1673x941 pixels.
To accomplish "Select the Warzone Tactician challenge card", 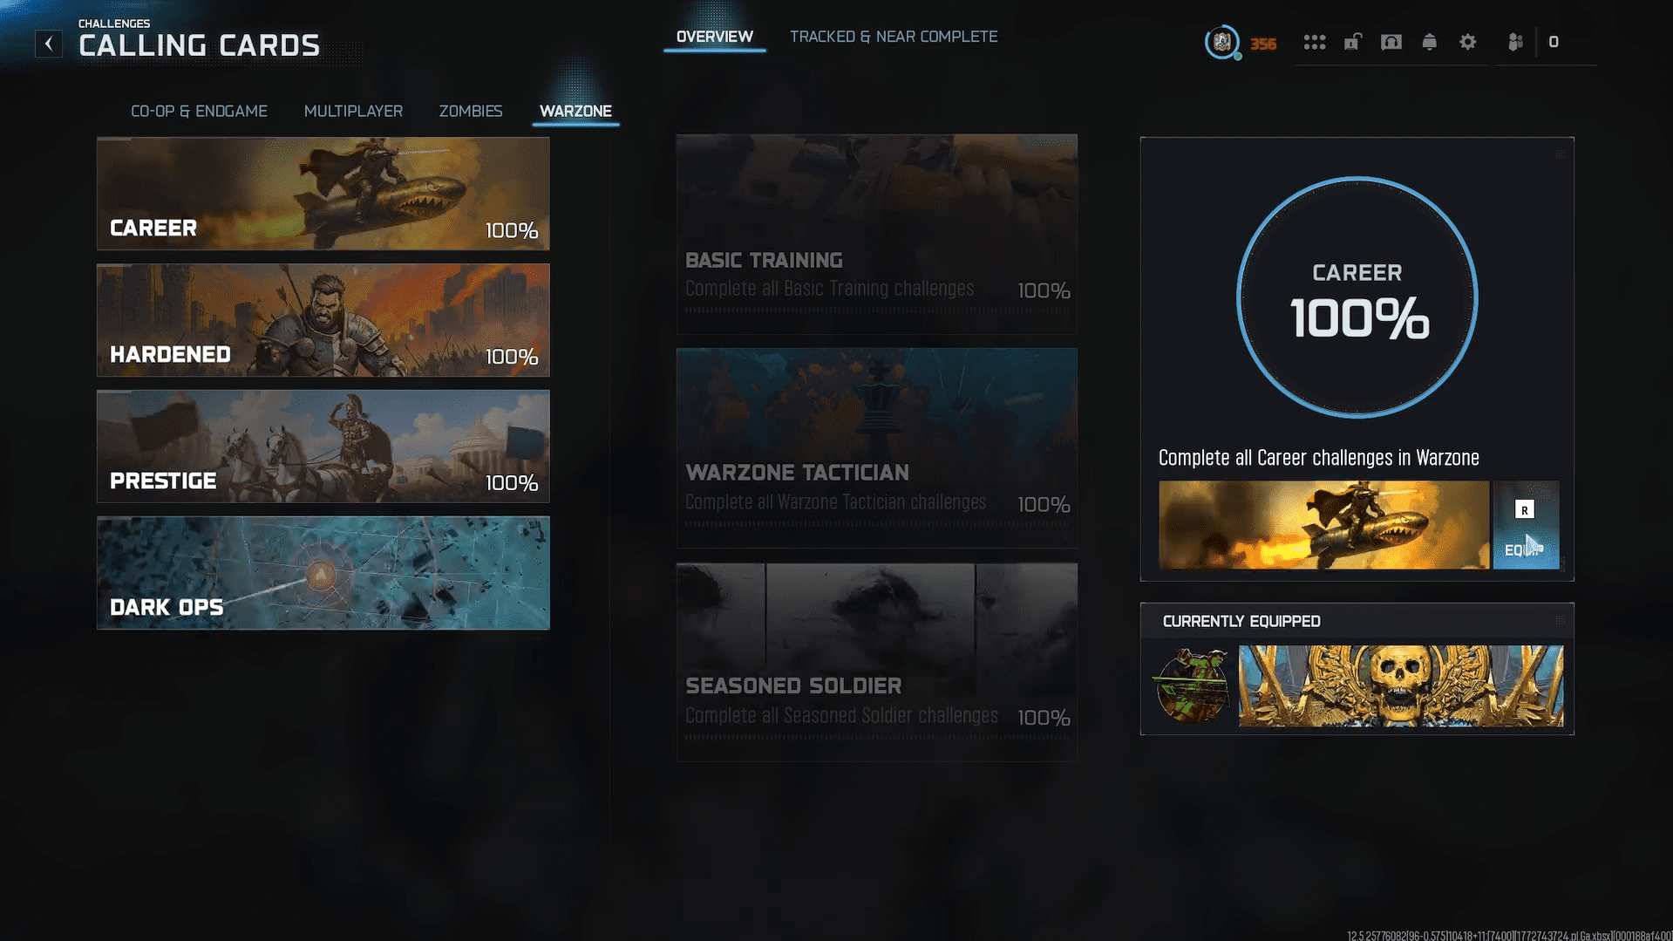I will pos(876,447).
